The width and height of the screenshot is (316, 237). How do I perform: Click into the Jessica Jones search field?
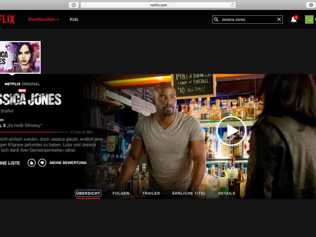pos(248,20)
